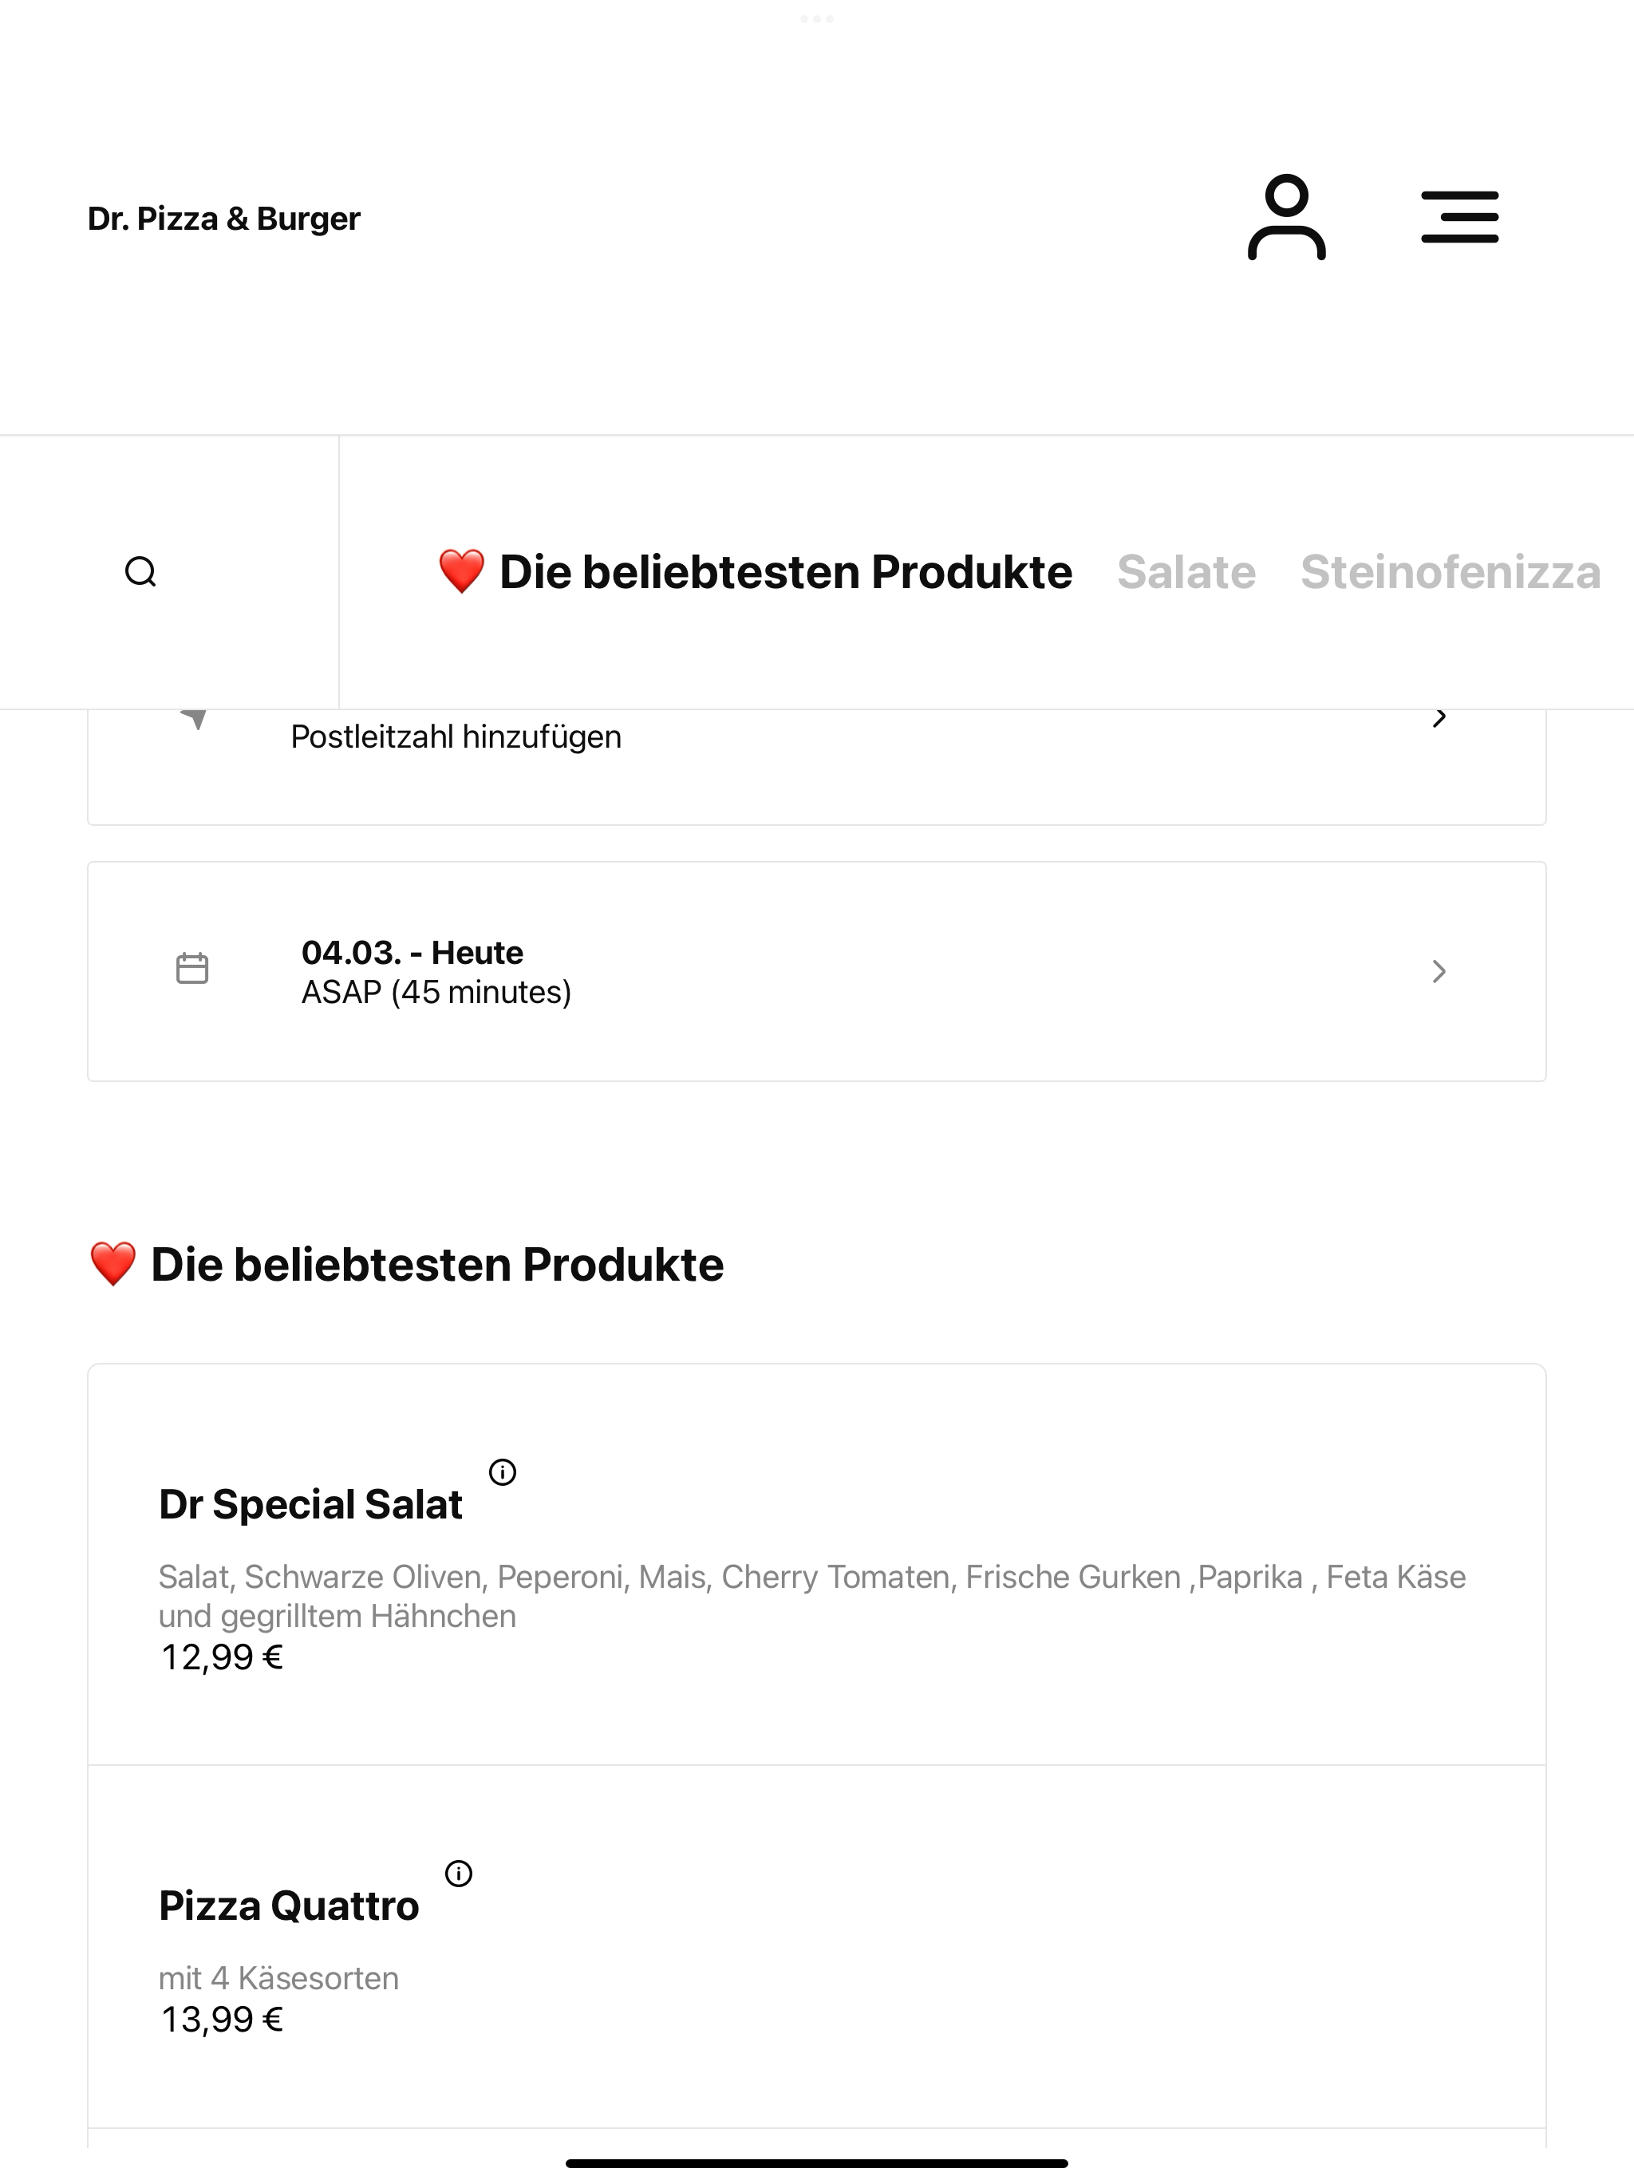The width and height of the screenshot is (1634, 2180).
Task: Expand the delivery time chevron
Action: click(x=1439, y=972)
